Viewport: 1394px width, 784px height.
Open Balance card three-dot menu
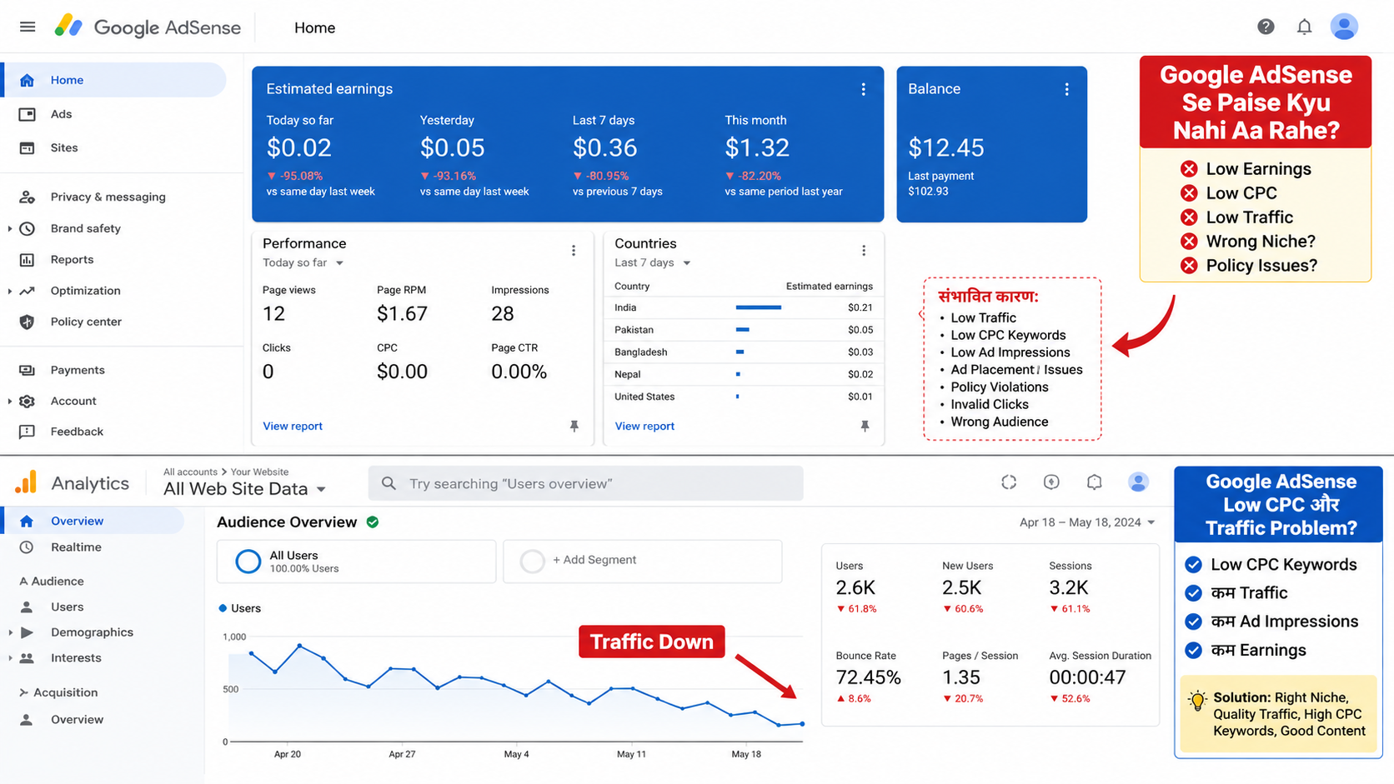coord(1066,89)
